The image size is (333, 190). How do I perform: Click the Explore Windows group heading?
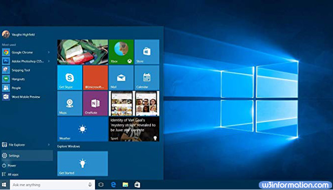point(69,146)
